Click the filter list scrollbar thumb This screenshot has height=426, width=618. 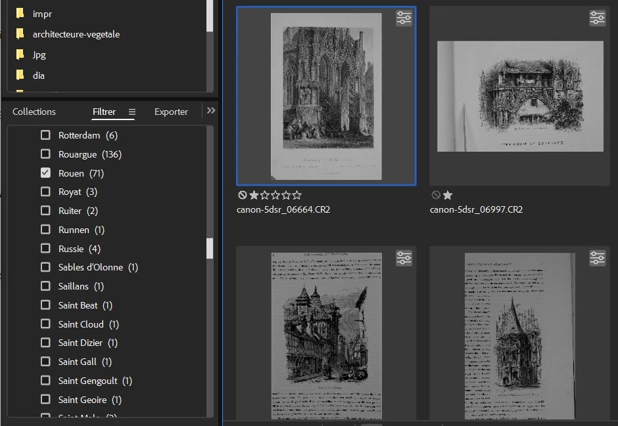210,248
